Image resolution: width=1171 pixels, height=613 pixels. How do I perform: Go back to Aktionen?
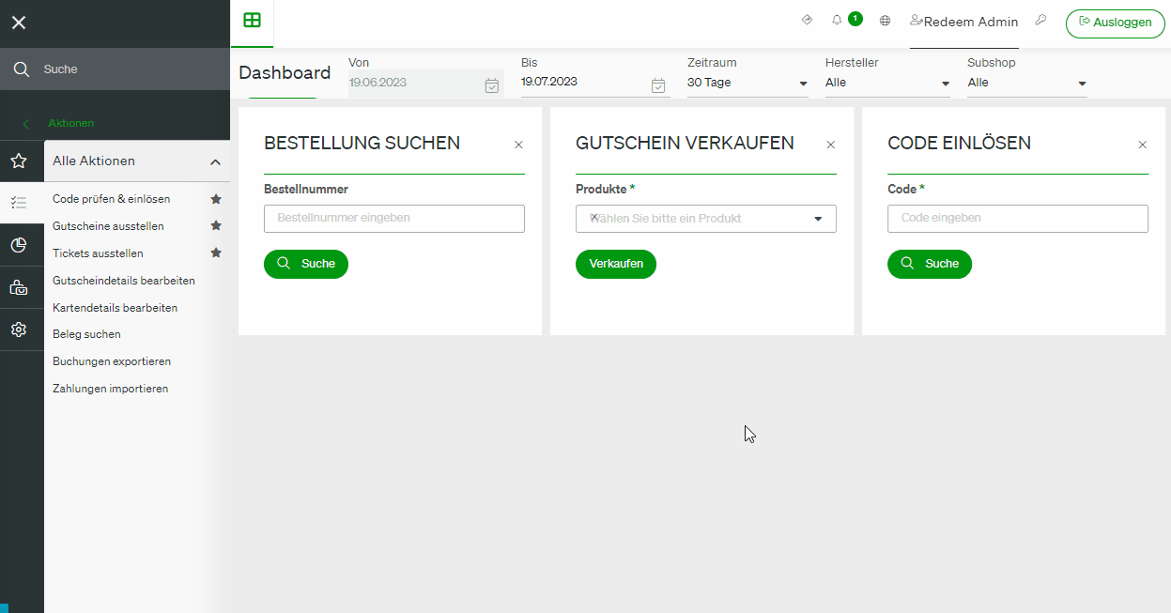pos(71,124)
